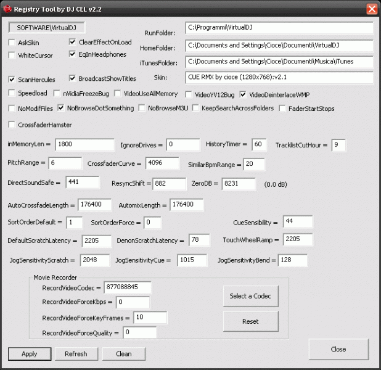Uncheck BroadcastShowTitles
Viewport: 381px width, 370px height.
coord(72,78)
